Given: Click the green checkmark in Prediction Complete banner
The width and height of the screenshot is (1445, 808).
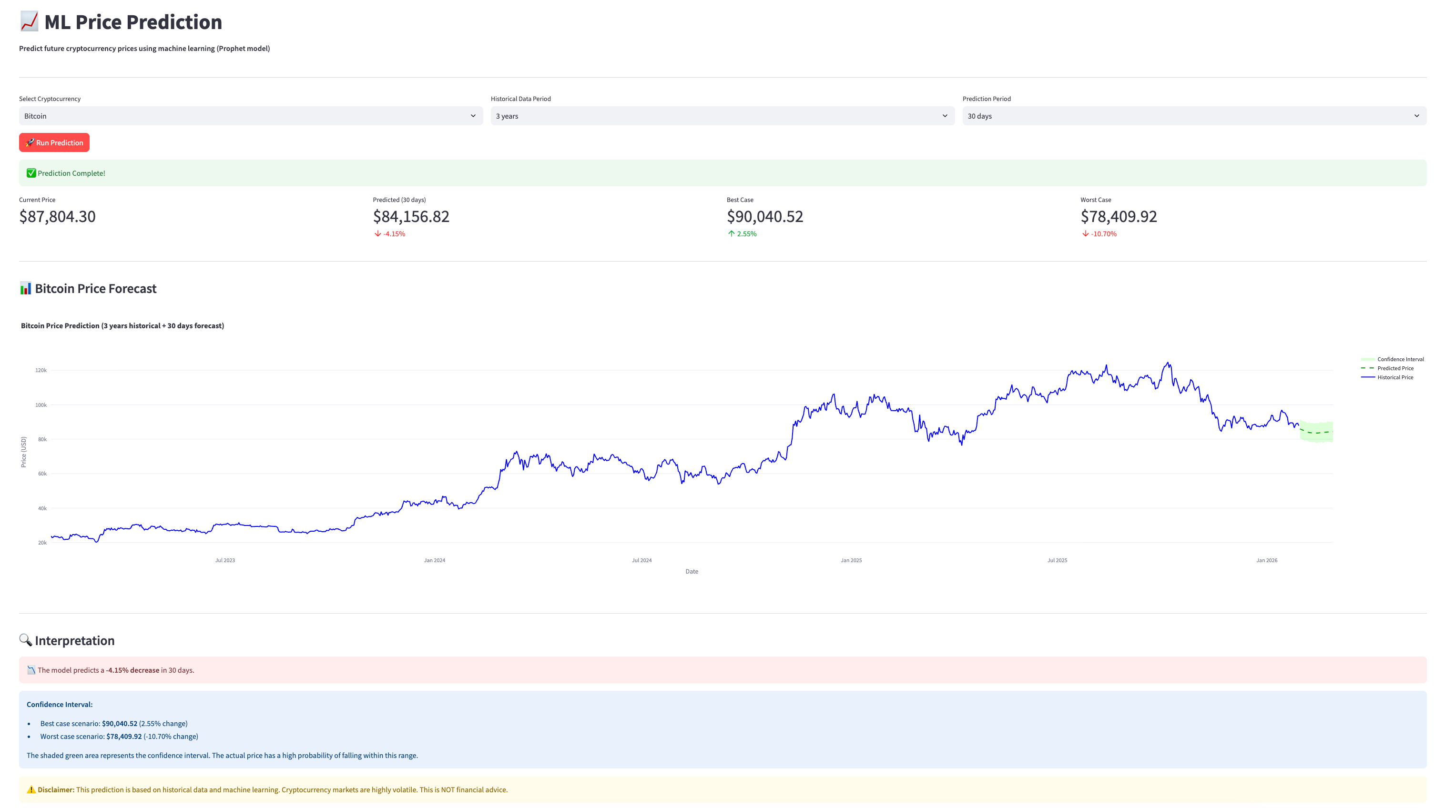Looking at the screenshot, I should [x=31, y=173].
